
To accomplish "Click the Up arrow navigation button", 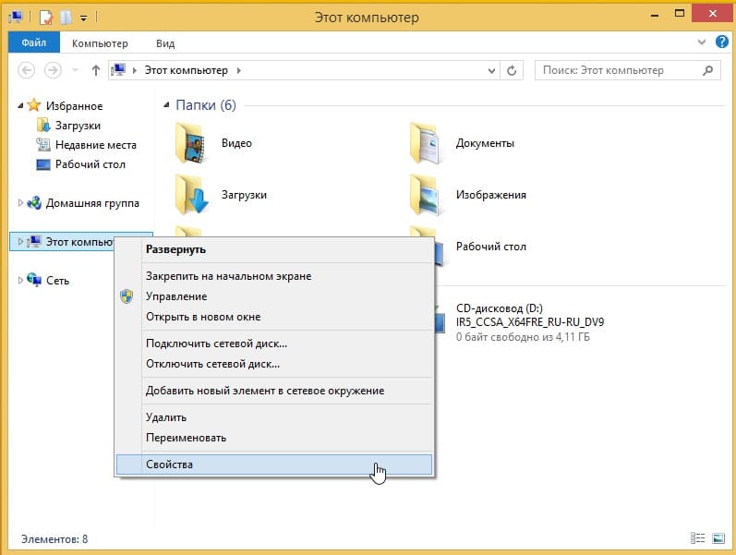I will point(96,70).
